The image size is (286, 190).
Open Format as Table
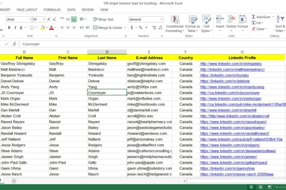point(192,24)
